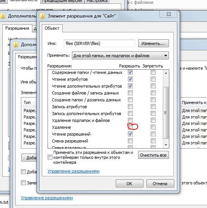Click "Очистить все" button
The width and height of the screenshot is (207, 208).
[x=153, y=155]
